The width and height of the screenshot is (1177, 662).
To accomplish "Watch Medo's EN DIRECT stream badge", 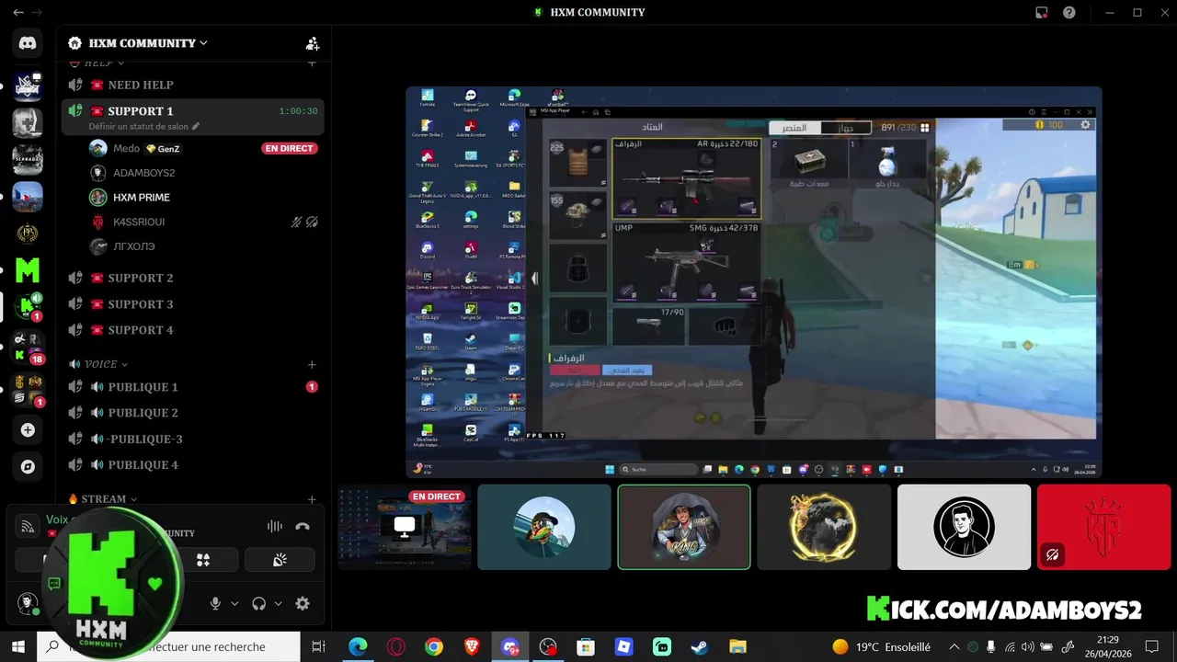I will [x=290, y=148].
